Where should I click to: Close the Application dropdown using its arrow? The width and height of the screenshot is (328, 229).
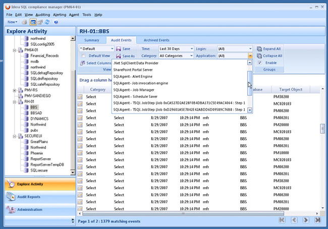(250, 56)
